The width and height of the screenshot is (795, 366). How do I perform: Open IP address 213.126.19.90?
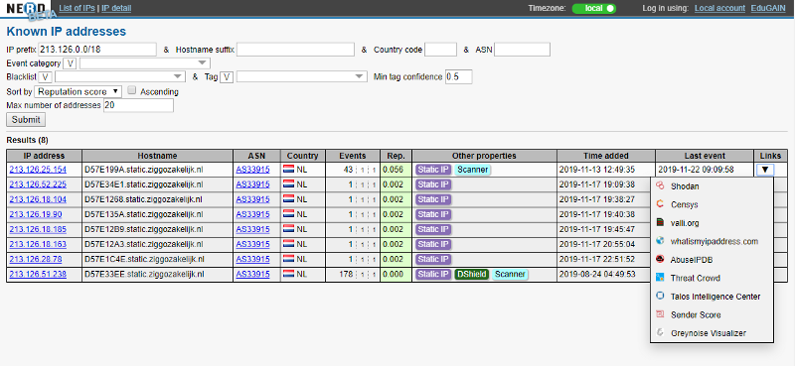pos(36,214)
